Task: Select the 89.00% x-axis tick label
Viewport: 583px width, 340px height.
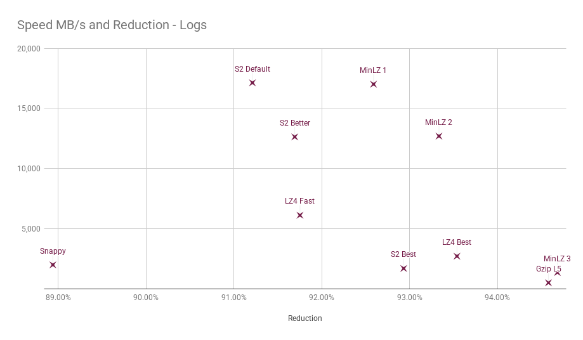Action: (x=58, y=297)
